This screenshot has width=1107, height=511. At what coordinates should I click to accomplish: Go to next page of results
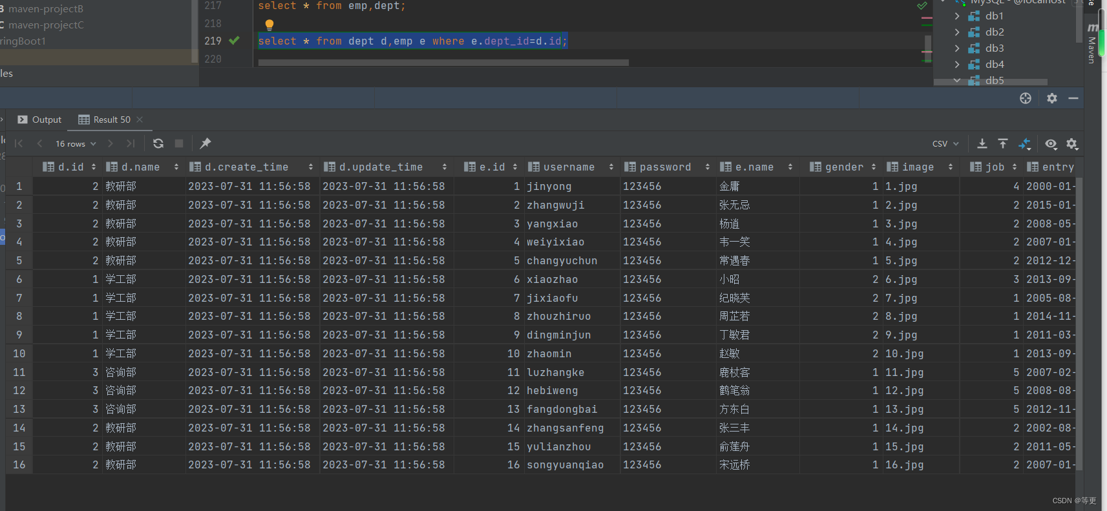[x=111, y=143]
